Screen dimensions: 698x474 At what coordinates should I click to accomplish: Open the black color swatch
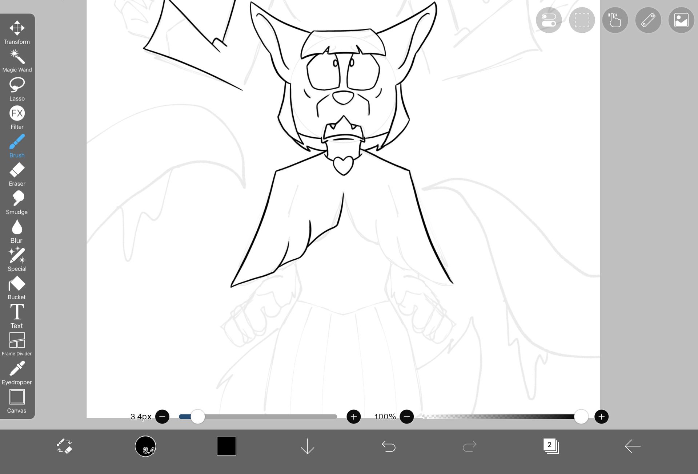point(226,446)
